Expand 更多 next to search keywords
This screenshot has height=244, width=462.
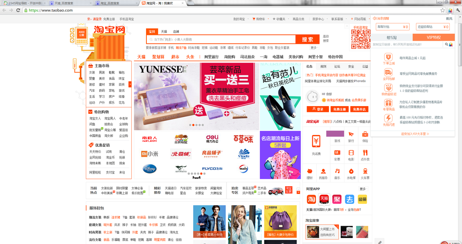[x=314, y=48]
